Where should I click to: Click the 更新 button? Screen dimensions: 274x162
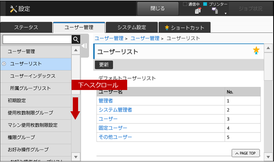point(104,65)
